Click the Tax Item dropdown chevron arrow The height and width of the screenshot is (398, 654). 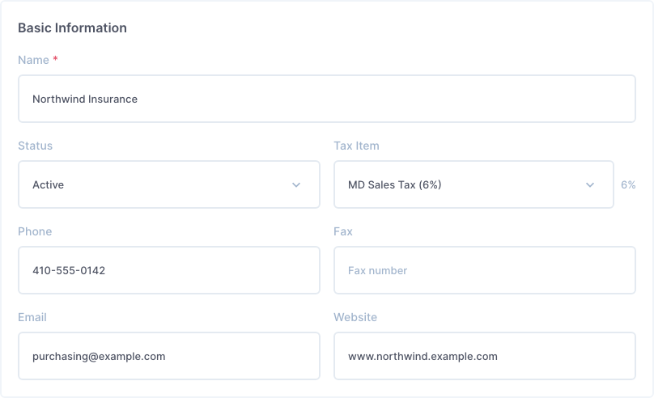[x=590, y=184]
